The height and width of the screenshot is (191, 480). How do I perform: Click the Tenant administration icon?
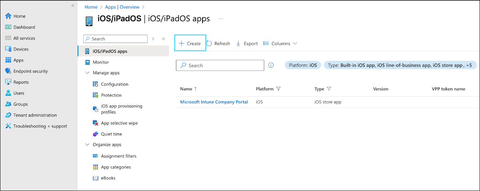click(x=8, y=115)
